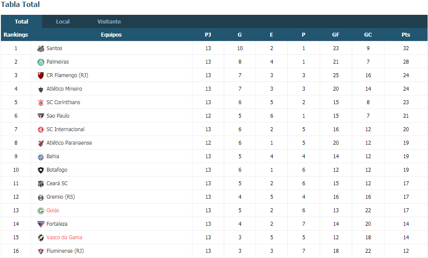Click the Pts column header

pos(406,35)
